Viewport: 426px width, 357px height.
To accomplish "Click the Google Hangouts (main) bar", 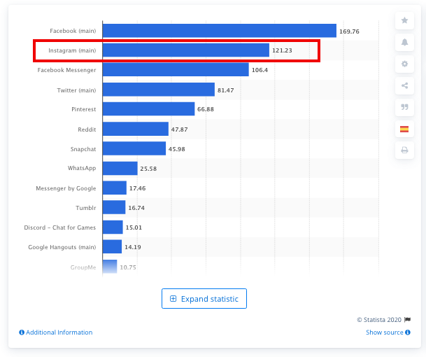I will [x=112, y=246].
